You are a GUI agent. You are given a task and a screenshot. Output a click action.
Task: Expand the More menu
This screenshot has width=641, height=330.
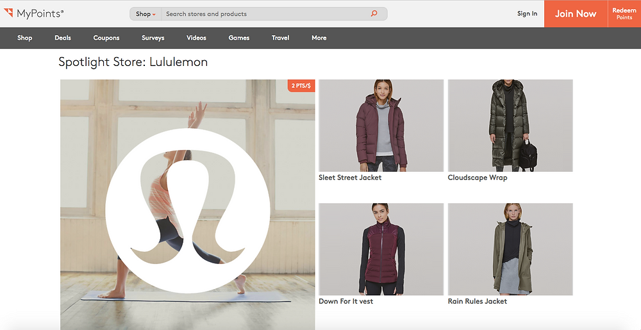[x=319, y=38]
